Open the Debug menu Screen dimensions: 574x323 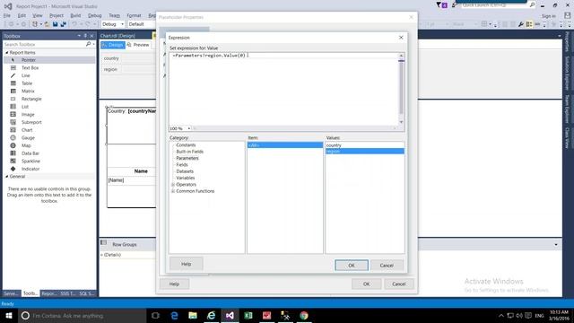(94, 16)
